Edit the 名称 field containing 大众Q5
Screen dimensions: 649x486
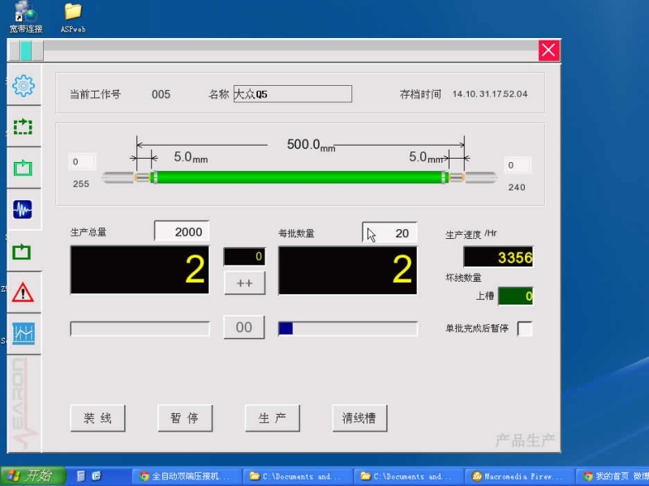292,94
